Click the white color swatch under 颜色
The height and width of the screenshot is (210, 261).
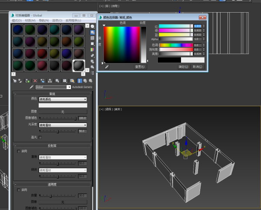[x=63, y=105]
